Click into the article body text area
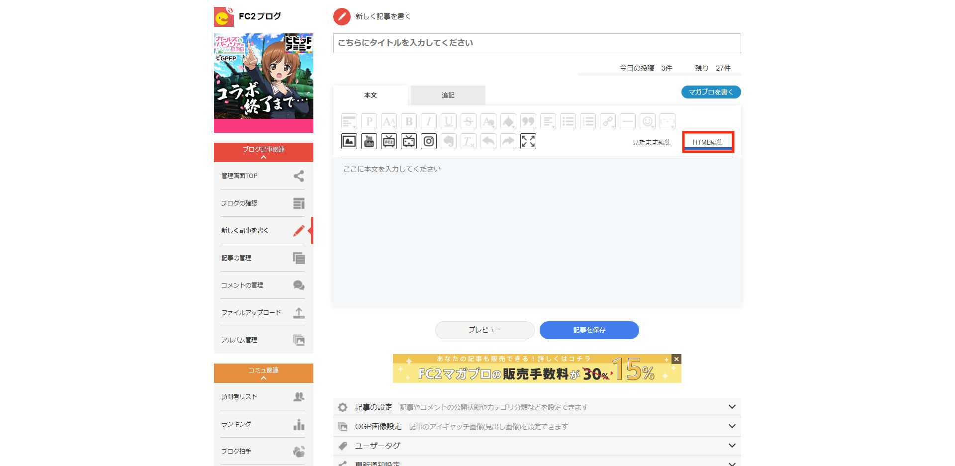The width and height of the screenshot is (955, 466). tap(537, 231)
